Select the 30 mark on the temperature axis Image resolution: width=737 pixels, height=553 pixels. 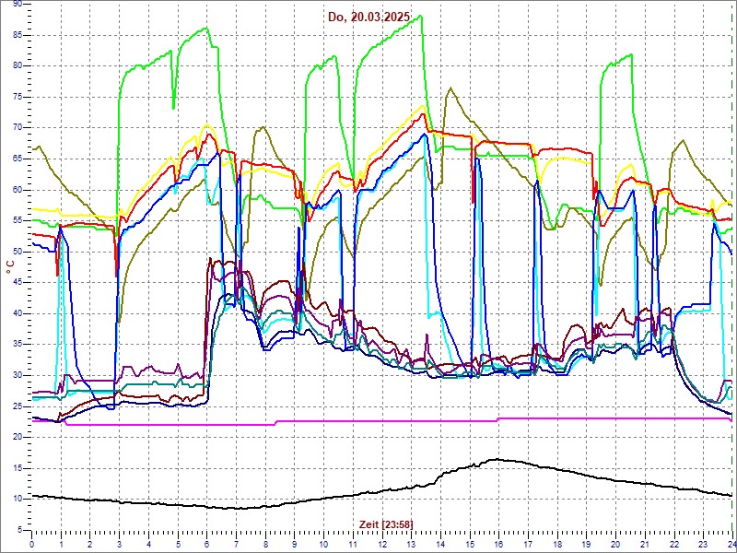(x=18, y=376)
